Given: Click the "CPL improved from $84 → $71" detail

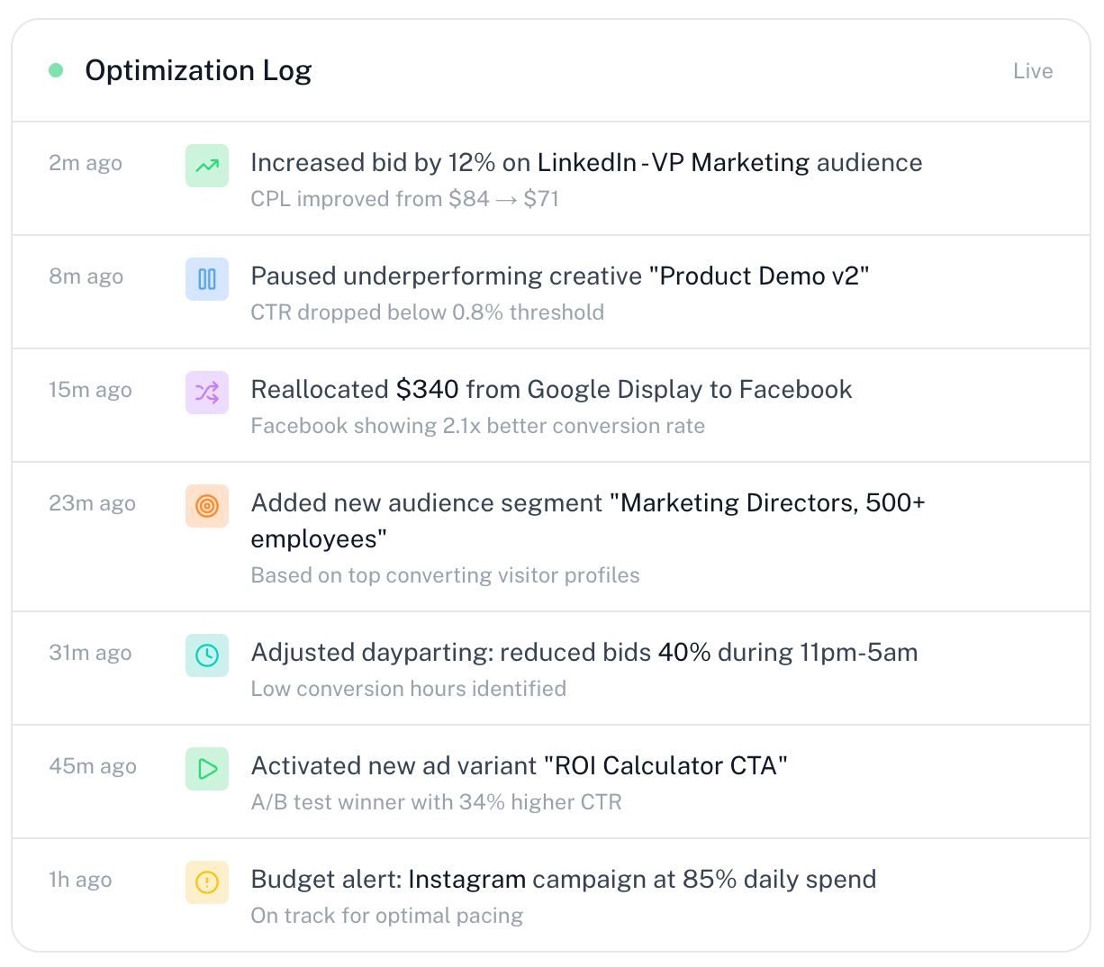Looking at the screenshot, I should [404, 199].
